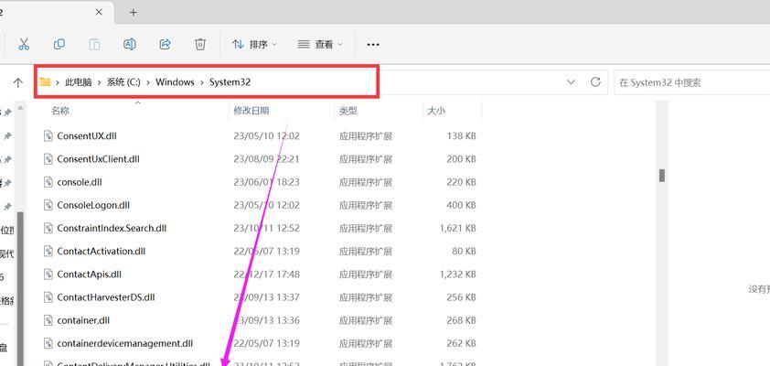Image resolution: width=770 pixels, height=366 pixels.
Task: Click the Up arrow navigation button
Action: [18, 82]
